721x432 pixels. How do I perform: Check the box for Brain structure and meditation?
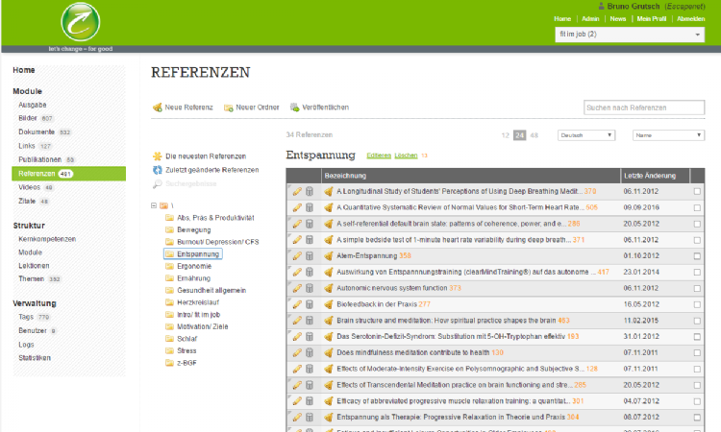point(697,321)
